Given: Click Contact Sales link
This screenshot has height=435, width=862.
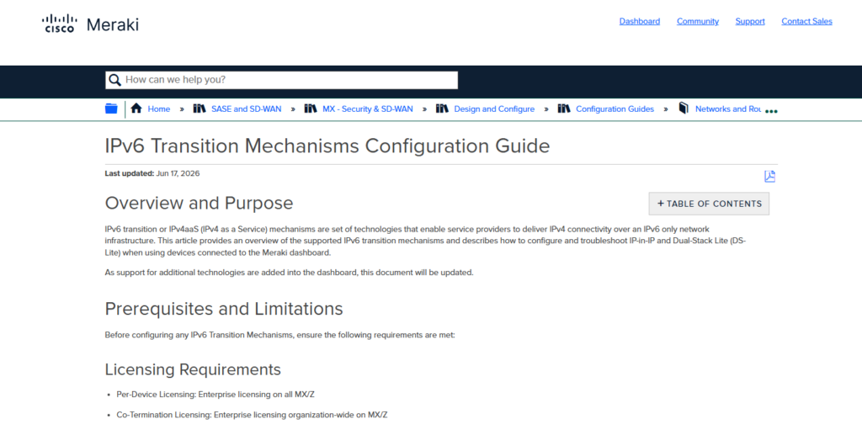Looking at the screenshot, I should 807,21.
